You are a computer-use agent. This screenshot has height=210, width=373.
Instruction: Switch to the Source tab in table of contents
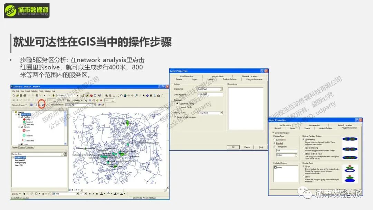pyautogui.click(x=22, y=147)
